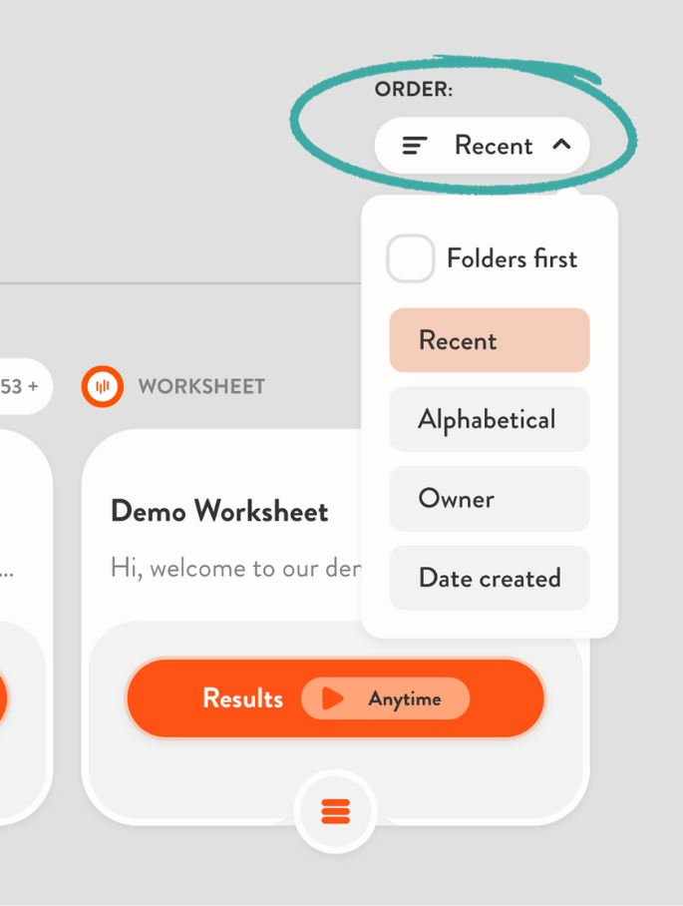Click the orange worksheet type icon
683x906 pixels.
point(102,386)
